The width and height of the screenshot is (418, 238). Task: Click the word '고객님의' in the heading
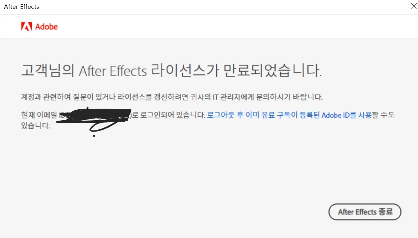click(x=48, y=71)
